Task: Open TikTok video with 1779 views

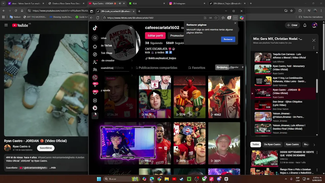Action: point(189,97)
